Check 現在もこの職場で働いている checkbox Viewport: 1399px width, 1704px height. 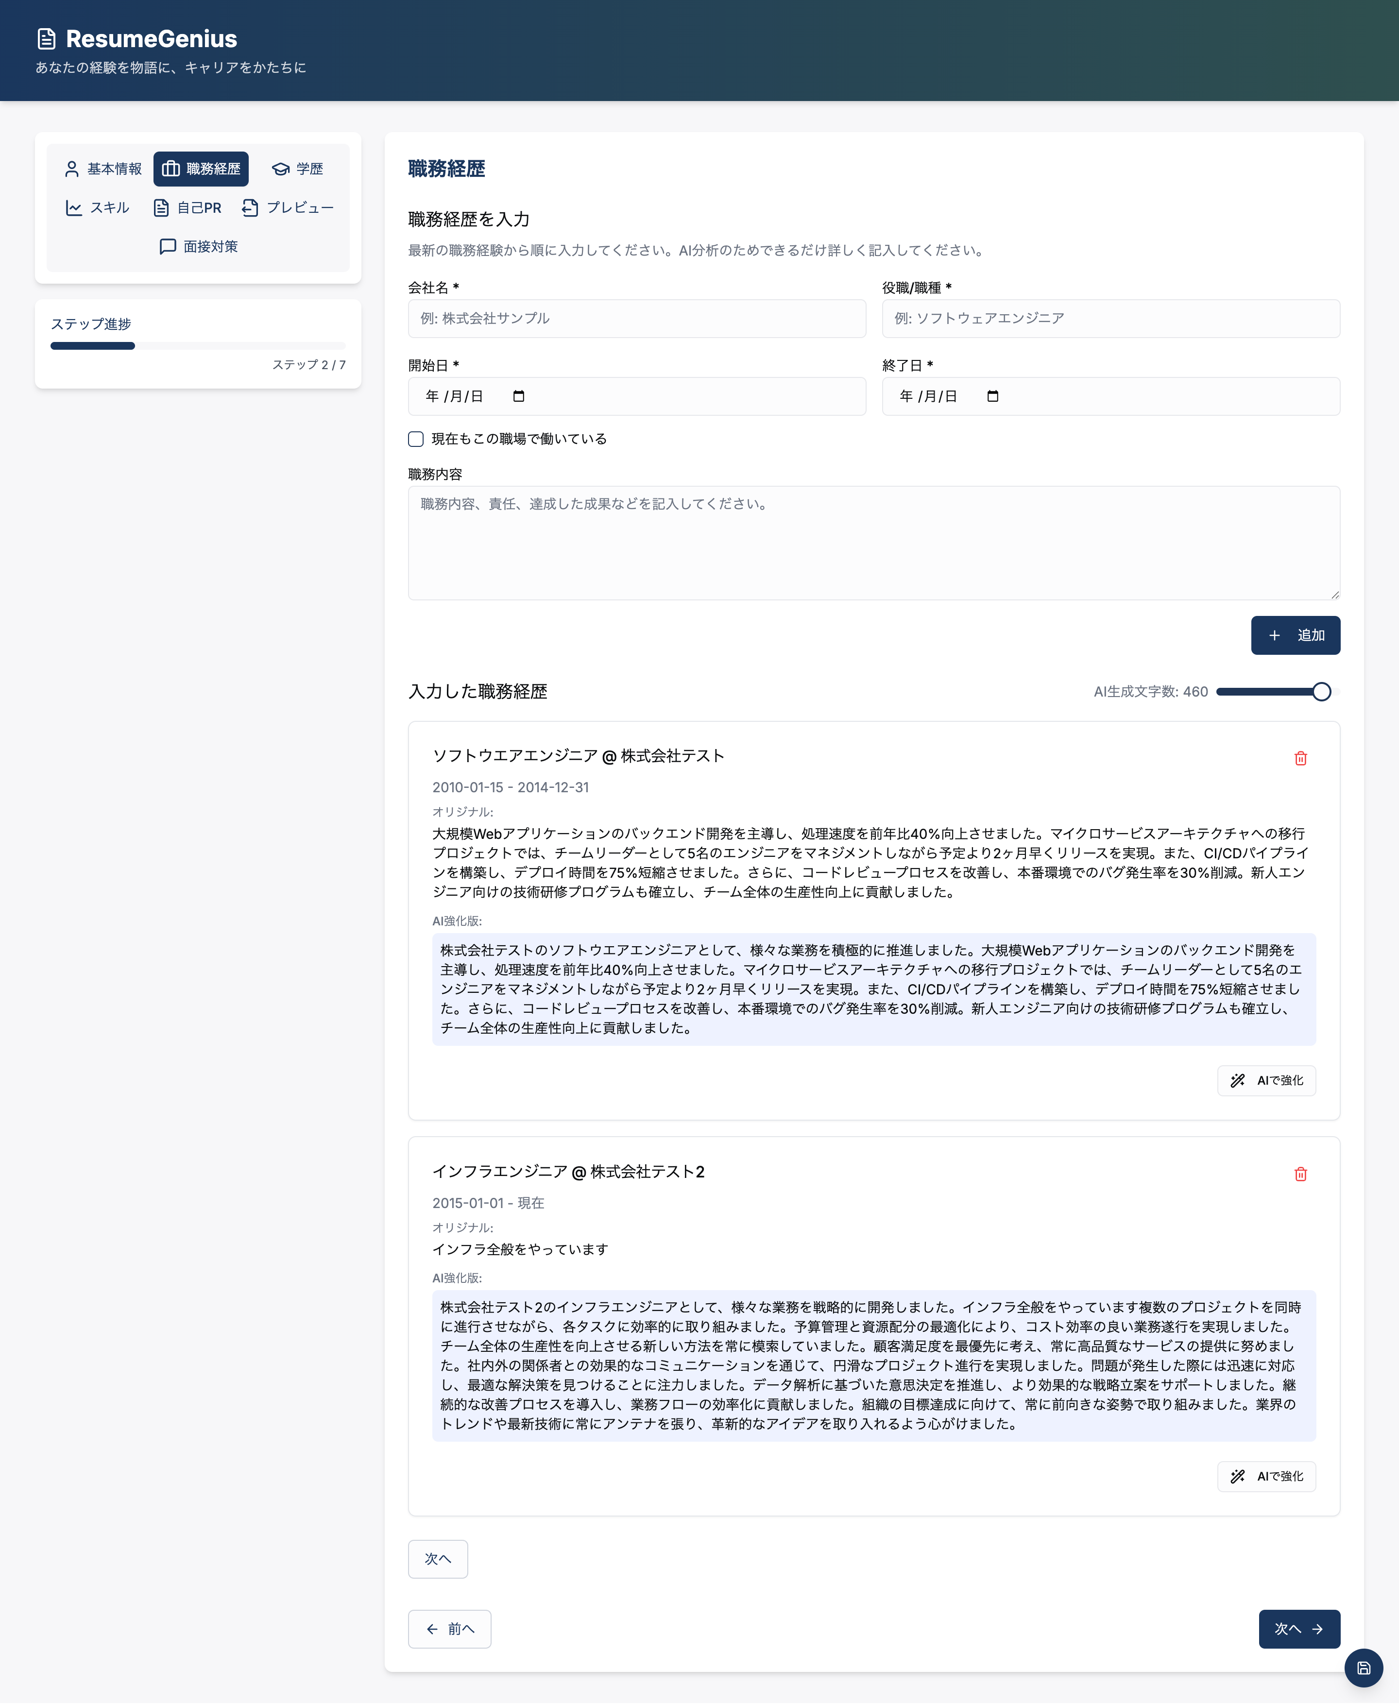416,439
